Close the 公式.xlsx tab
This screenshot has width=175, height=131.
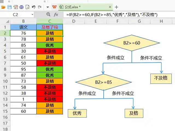tap(110, 7)
